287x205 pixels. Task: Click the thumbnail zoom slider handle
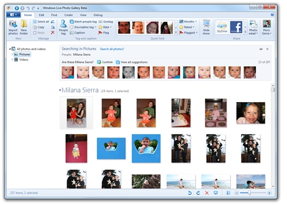click(x=249, y=193)
